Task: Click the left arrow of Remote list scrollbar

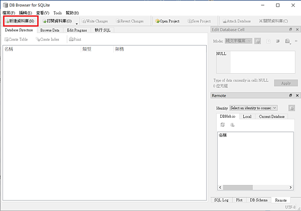Action: [x=220, y=187]
